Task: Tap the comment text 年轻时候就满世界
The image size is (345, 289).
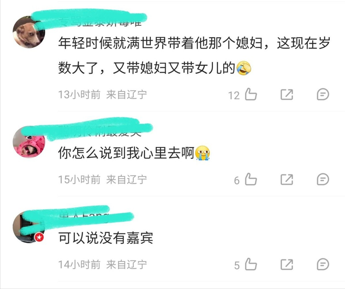Action: point(194,55)
